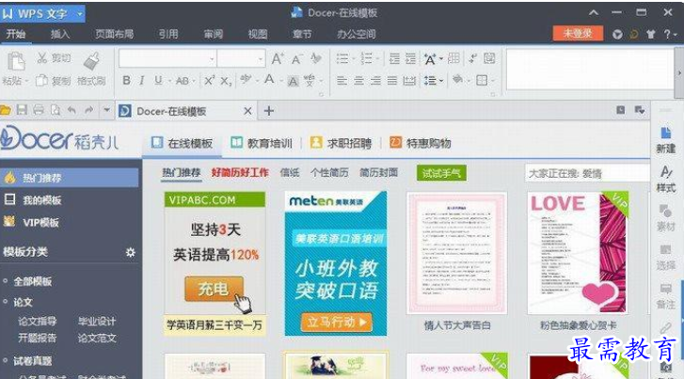Expand the quick access toolbar dropdown arrow
This screenshot has width=684, height=379.
pos(106,110)
